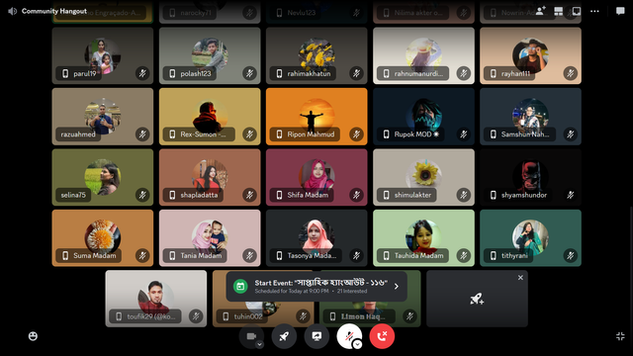Open the chat panel icon
Screen dimensions: 633x356
tap(620, 11)
